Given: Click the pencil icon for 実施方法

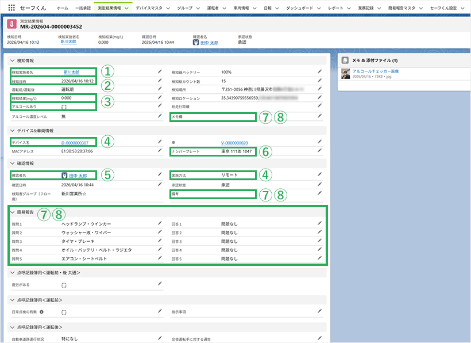Looking at the screenshot, I should point(319,174).
